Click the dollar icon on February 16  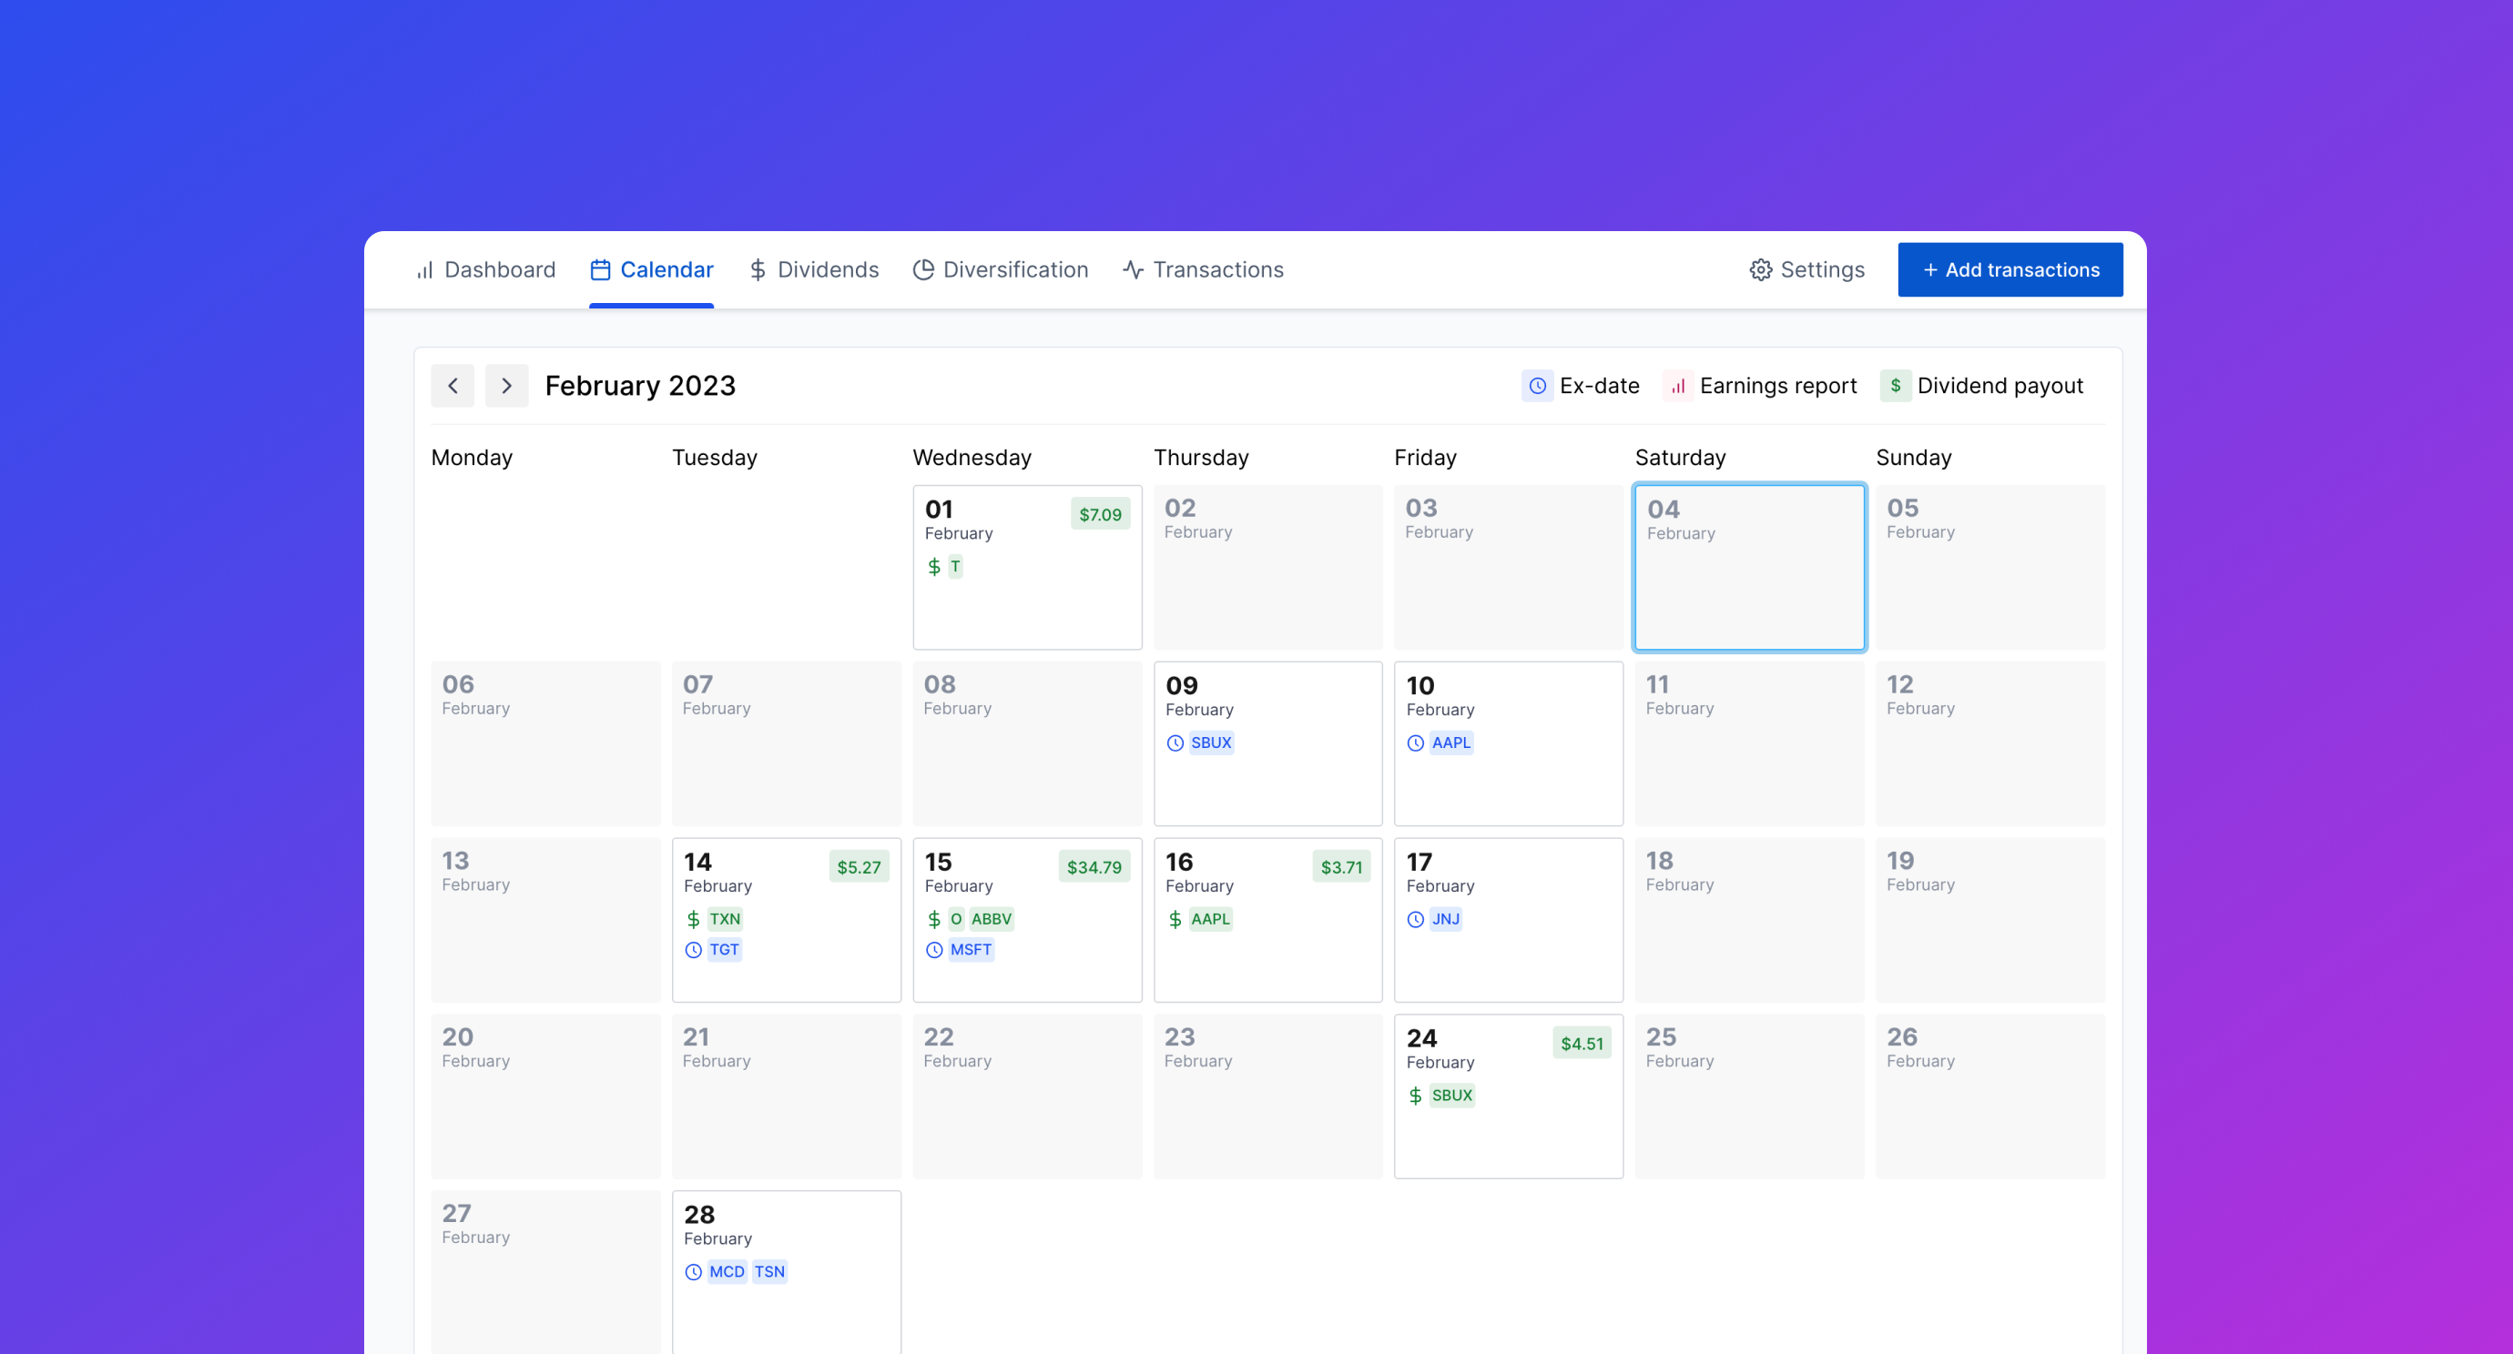(x=1175, y=919)
